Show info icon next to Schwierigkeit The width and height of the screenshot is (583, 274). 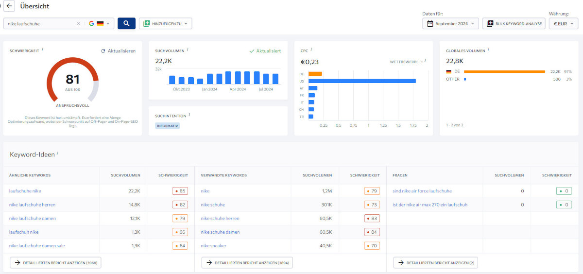coord(42,50)
